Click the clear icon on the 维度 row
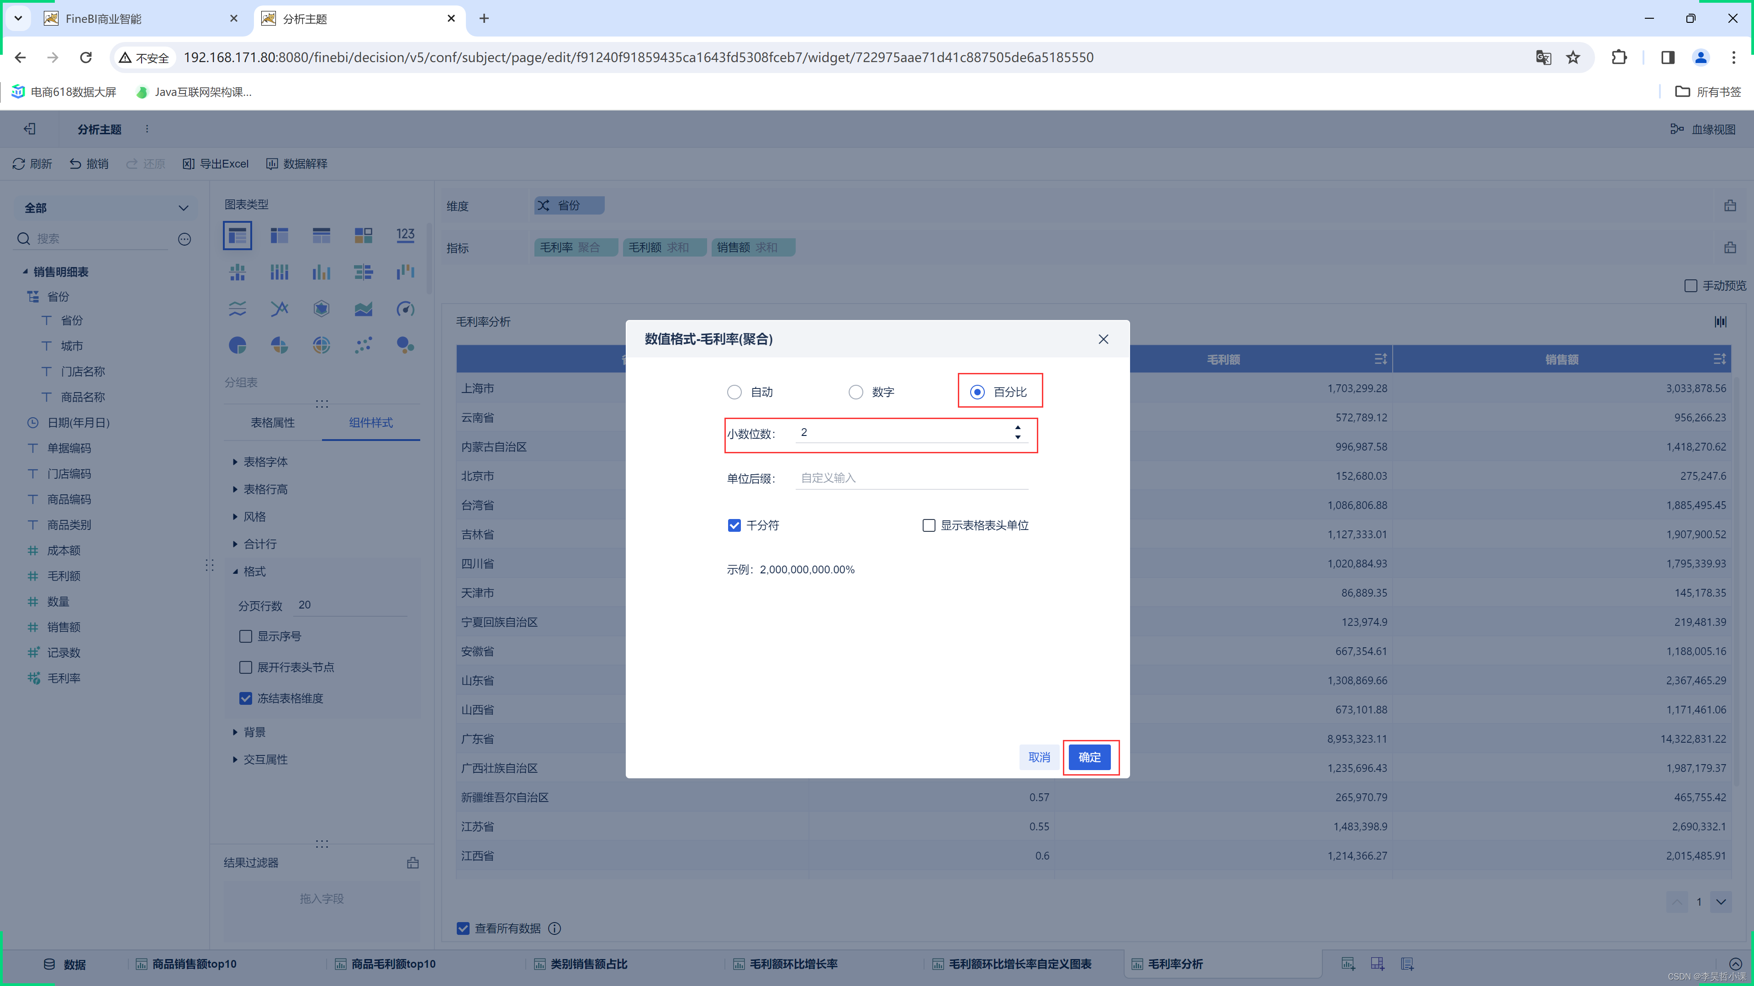This screenshot has height=986, width=1754. pos(1730,205)
